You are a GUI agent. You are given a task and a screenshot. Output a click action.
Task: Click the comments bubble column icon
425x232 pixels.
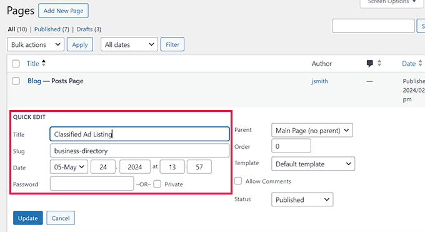pyautogui.click(x=369, y=64)
